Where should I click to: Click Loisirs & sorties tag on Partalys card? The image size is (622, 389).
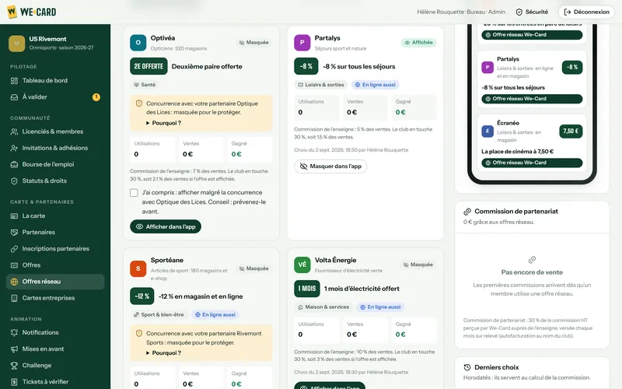tap(321, 85)
